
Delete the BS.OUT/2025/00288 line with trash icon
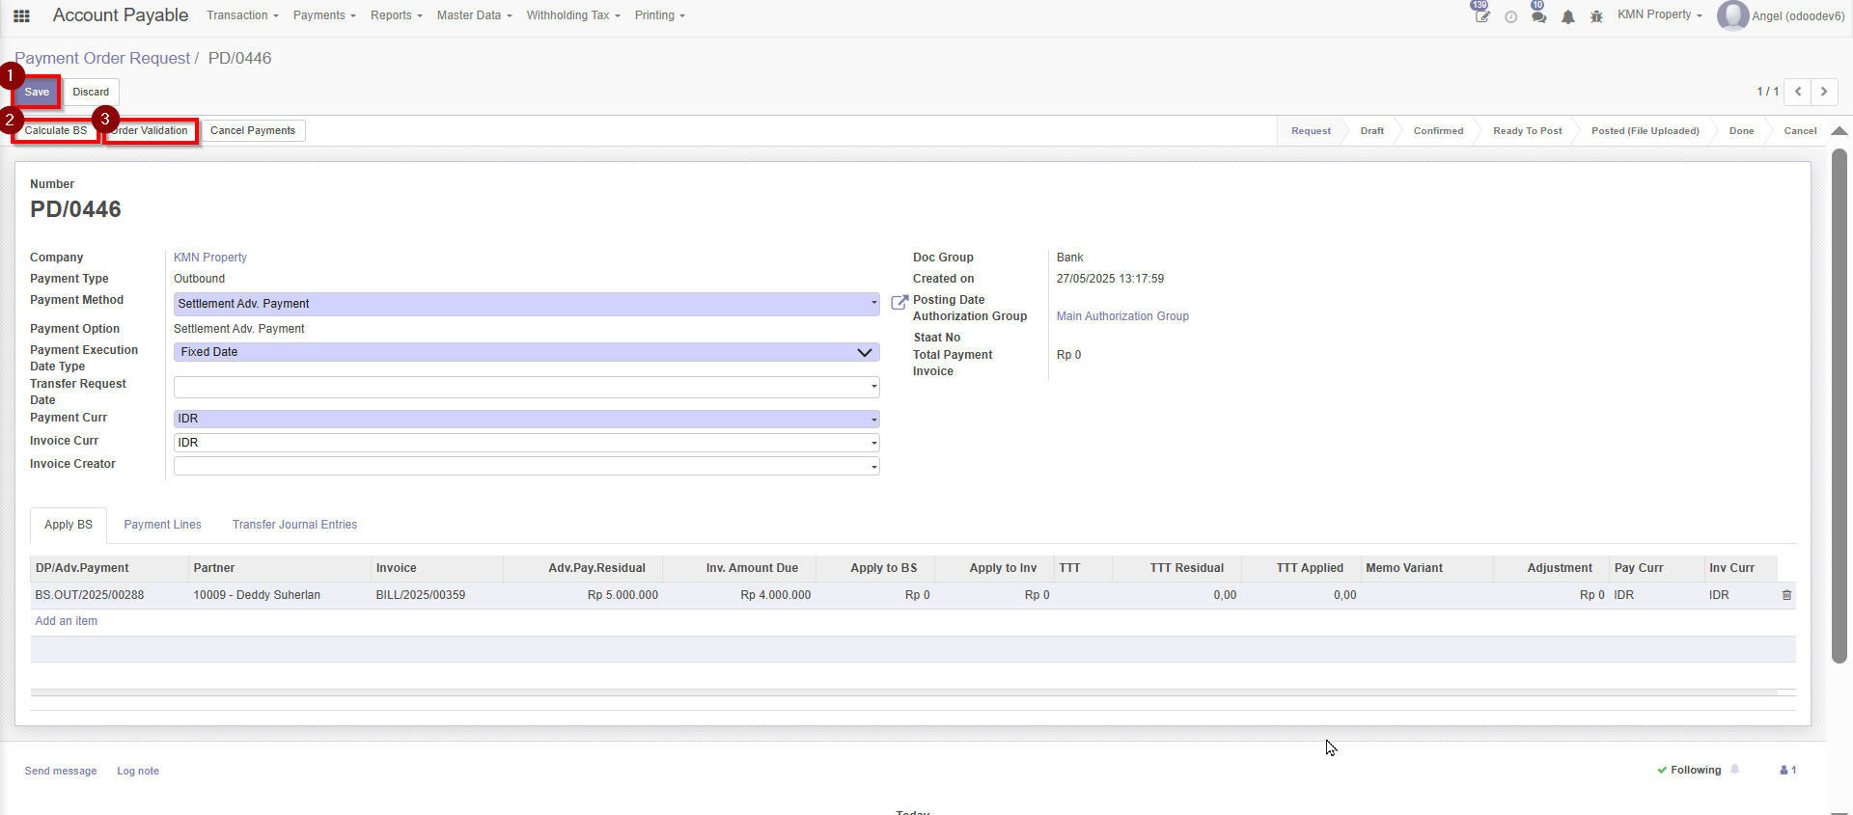(x=1786, y=595)
